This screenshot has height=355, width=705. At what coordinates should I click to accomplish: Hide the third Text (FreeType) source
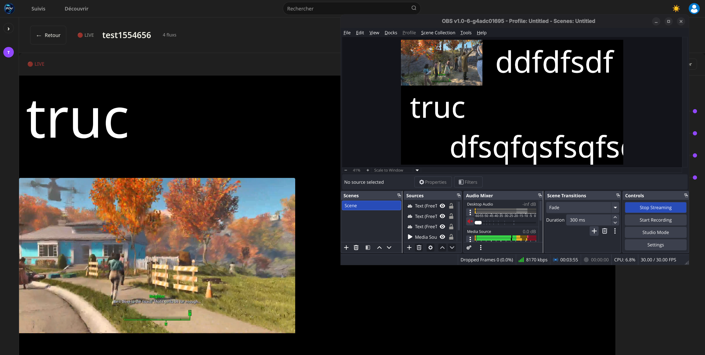[442, 227]
